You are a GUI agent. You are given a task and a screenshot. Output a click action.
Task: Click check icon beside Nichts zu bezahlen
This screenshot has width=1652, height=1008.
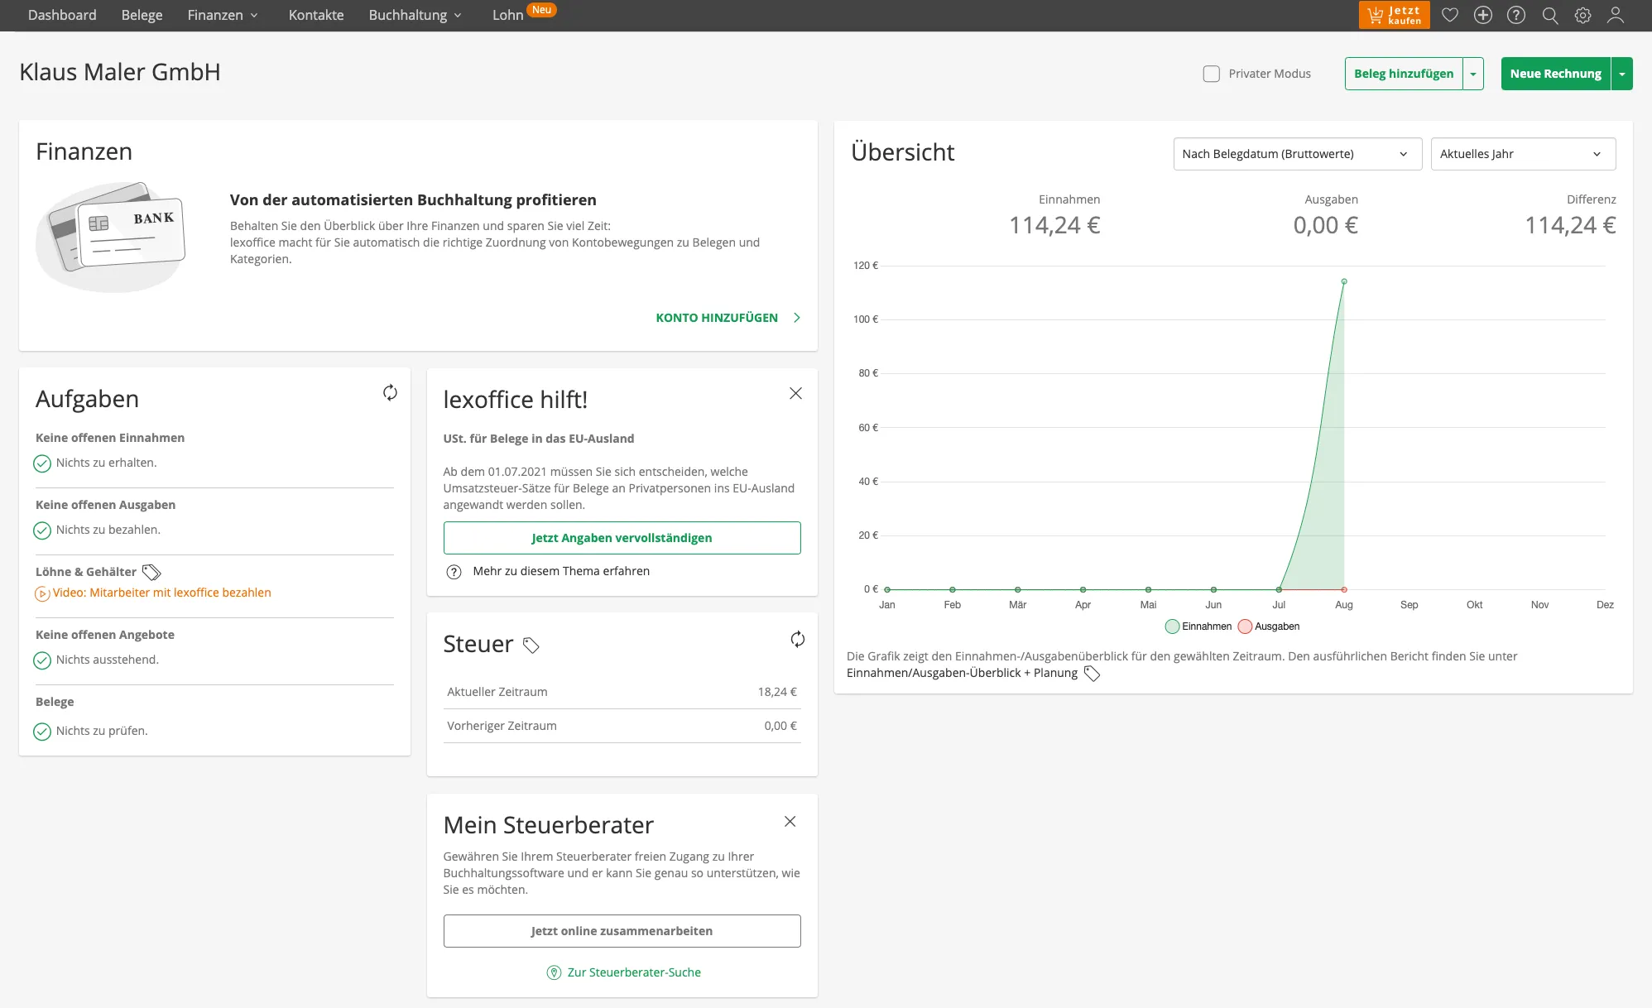(42, 530)
